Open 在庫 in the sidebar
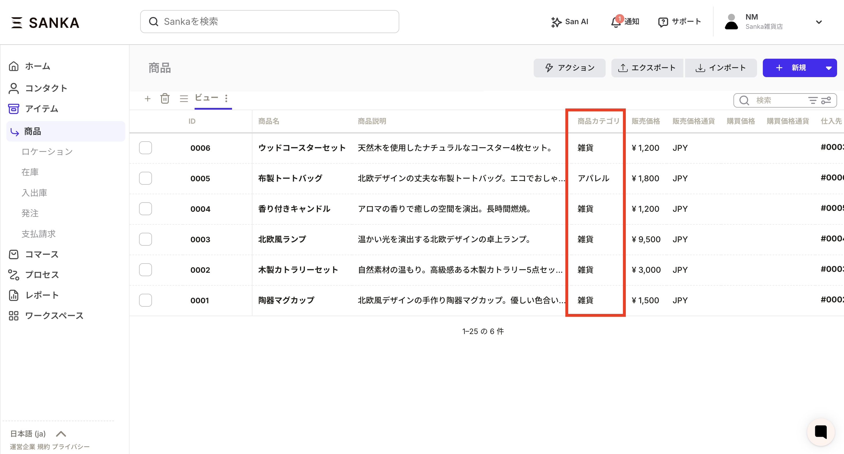Image resolution: width=844 pixels, height=454 pixels. [x=30, y=172]
